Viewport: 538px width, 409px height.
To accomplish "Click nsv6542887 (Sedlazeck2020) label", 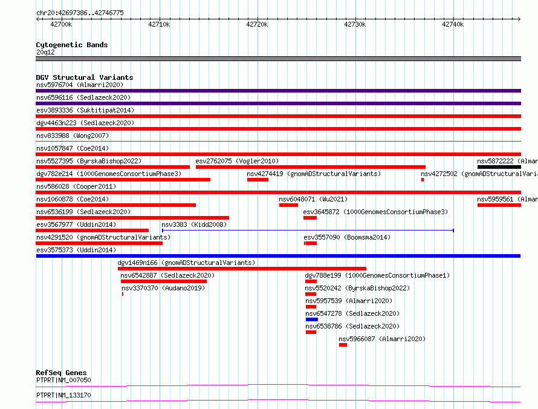I will click(x=167, y=275).
